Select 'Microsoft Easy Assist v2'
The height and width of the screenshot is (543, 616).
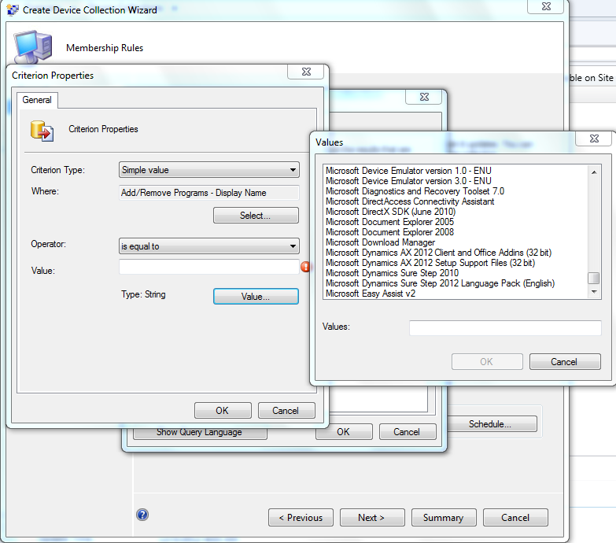pyautogui.click(x=371, y=293)
